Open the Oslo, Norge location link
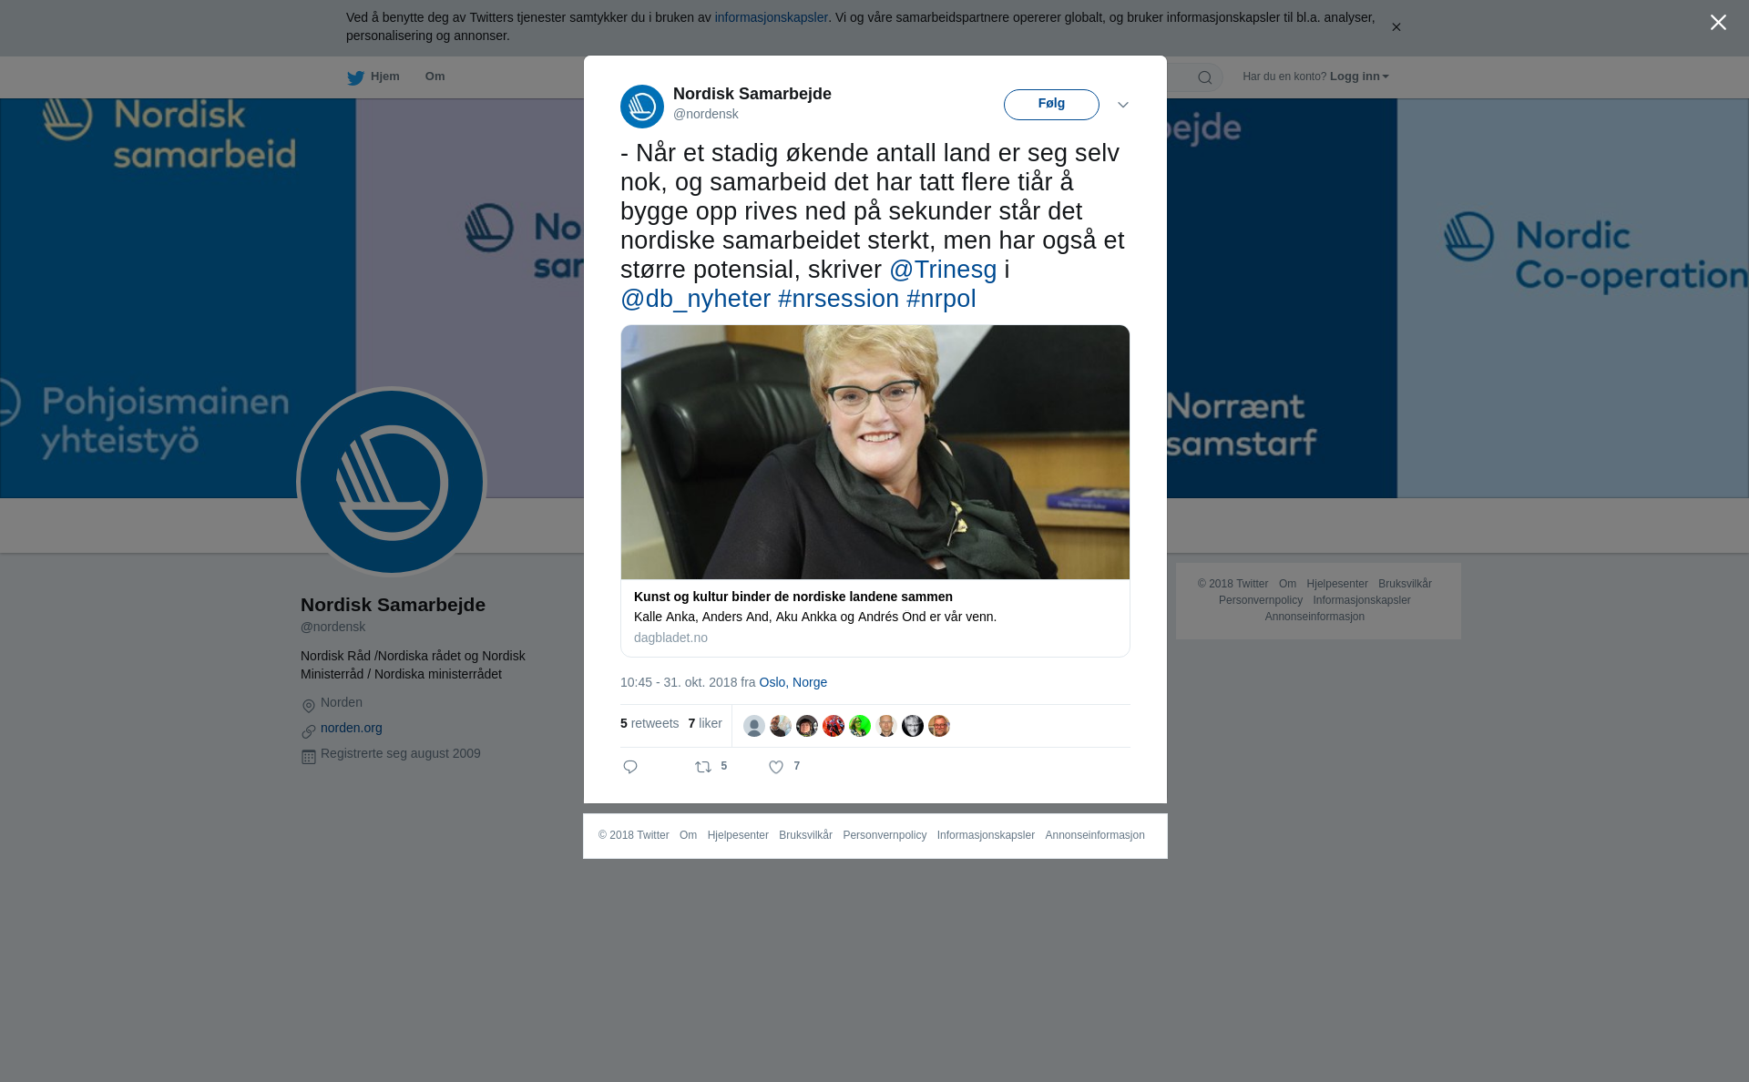Viewport: 1749px width, 1082px height. [x=793, y=682]
